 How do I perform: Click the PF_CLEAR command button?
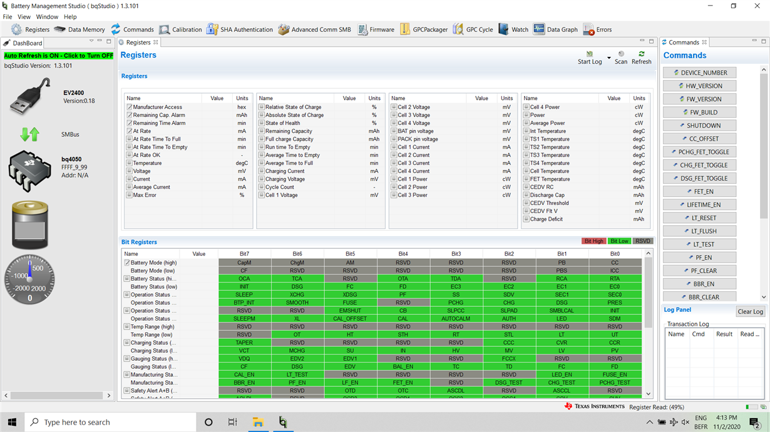pos(699,271)
